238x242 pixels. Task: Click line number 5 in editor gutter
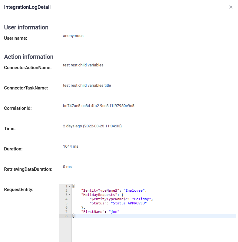tap(66, 203)
